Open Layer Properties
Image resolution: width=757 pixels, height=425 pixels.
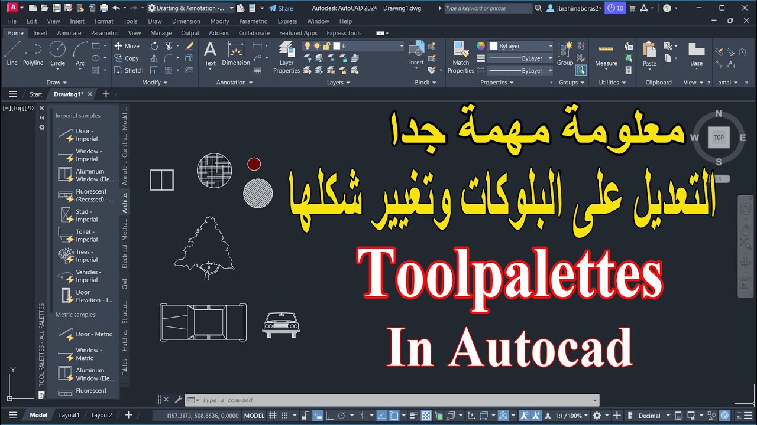click(x=286, y=57)
